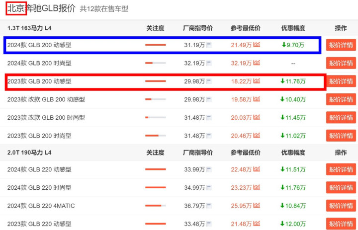View price trend chart icon next to 25.95万
The image size is (358, 230).
click(257, 205)
